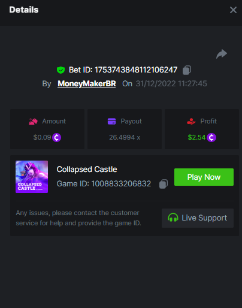
Task: Click the Game ID number text
Action: pos(121,184)
